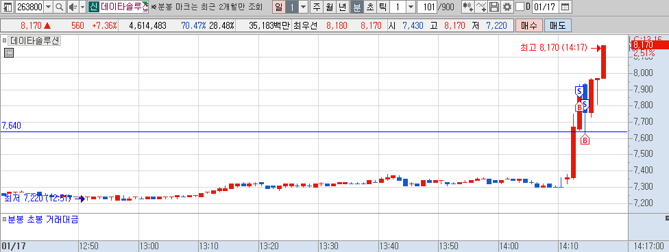Toggle the D date checkbox
The width and height of the screenshot is (669, 252).
coord(520,7)
